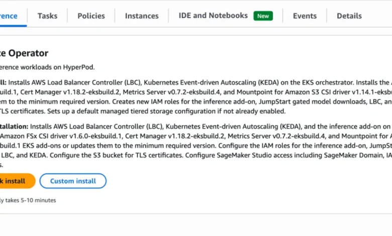
Task: Click the green New badge
Action: 263,16
